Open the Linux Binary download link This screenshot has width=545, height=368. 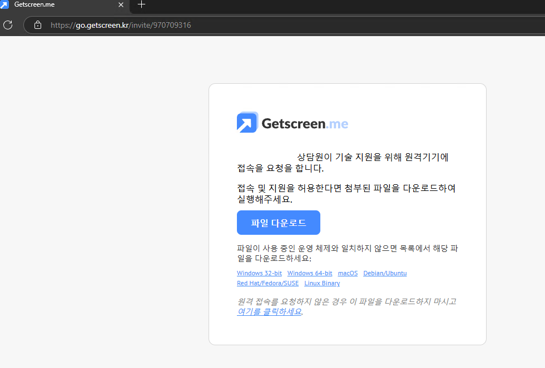[322, 284]
